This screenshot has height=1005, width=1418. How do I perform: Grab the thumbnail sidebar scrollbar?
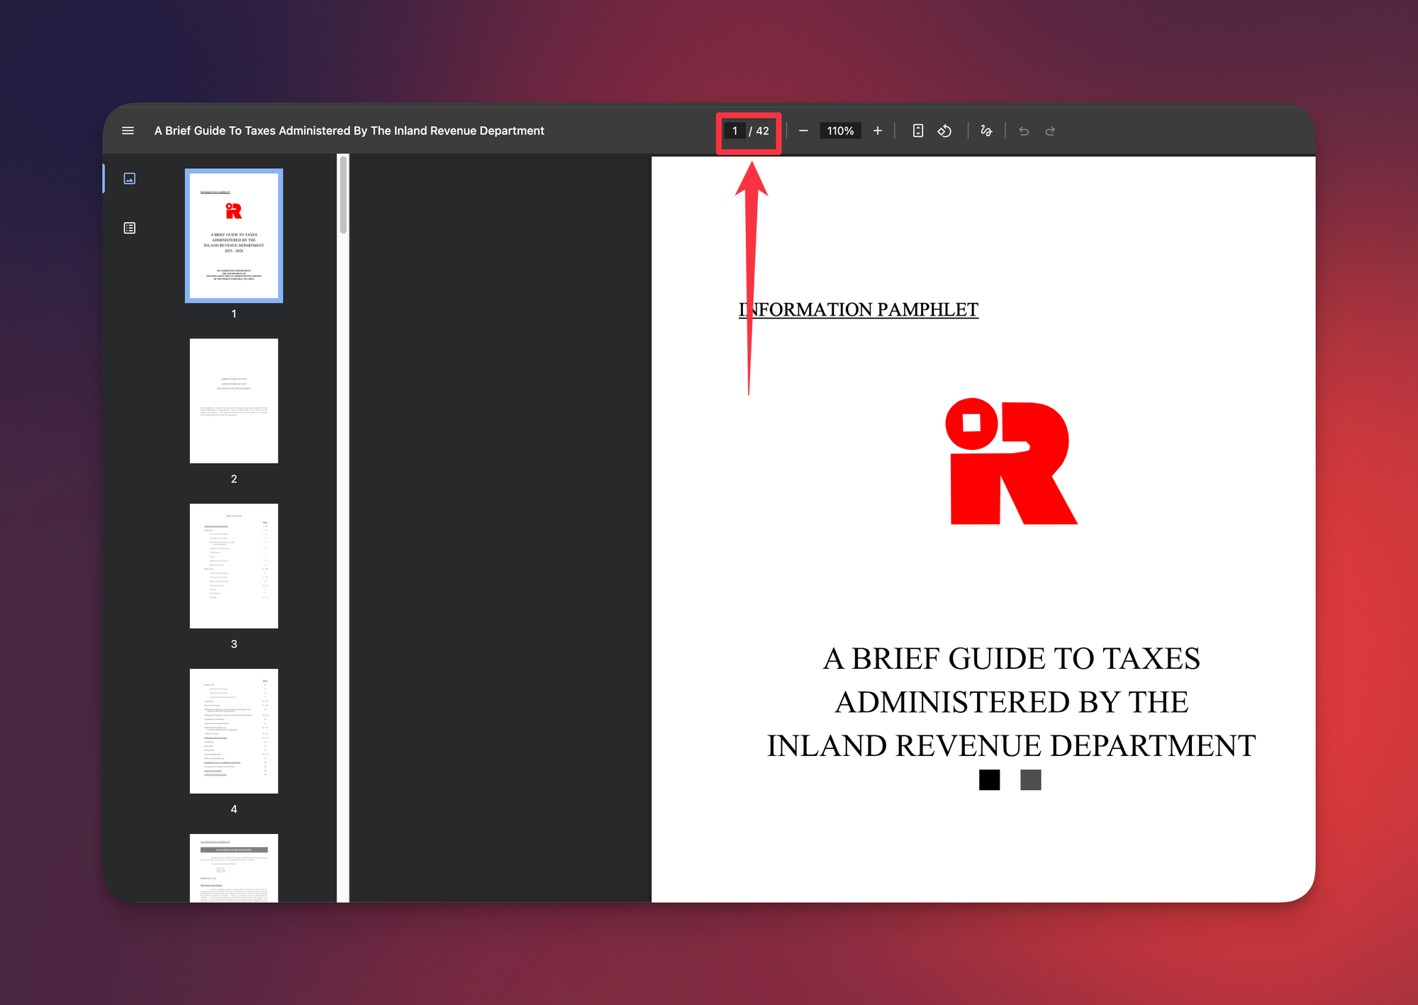pos(343,195)
